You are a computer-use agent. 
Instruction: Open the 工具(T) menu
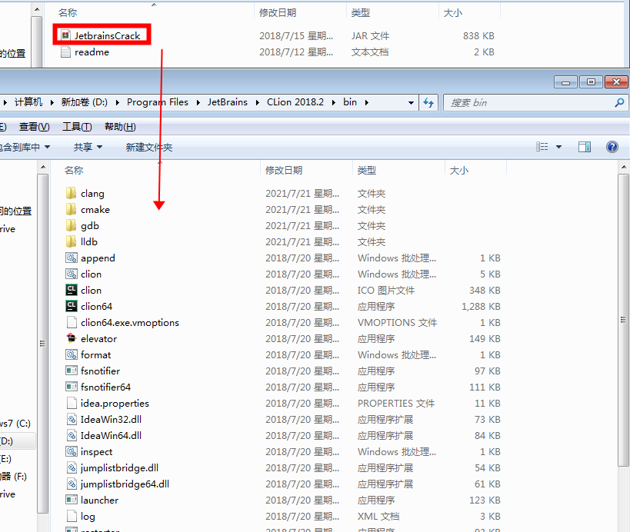pyautogui.click(x=77, y=127)
